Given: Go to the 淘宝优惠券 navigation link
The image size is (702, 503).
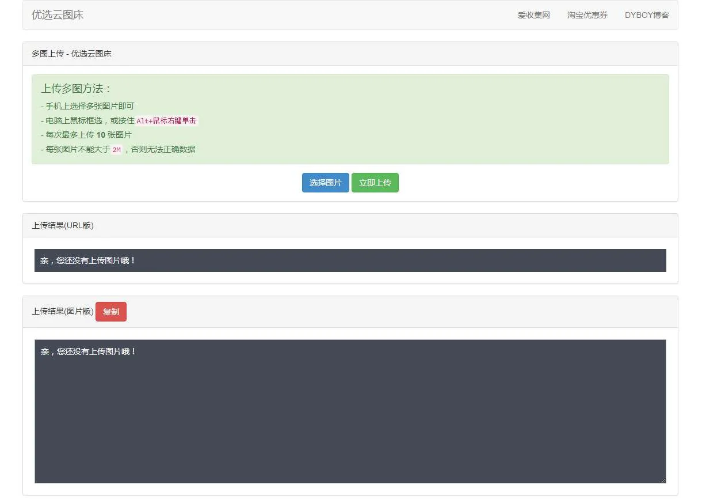Looking at the screenshot, I should click(587, 15).
